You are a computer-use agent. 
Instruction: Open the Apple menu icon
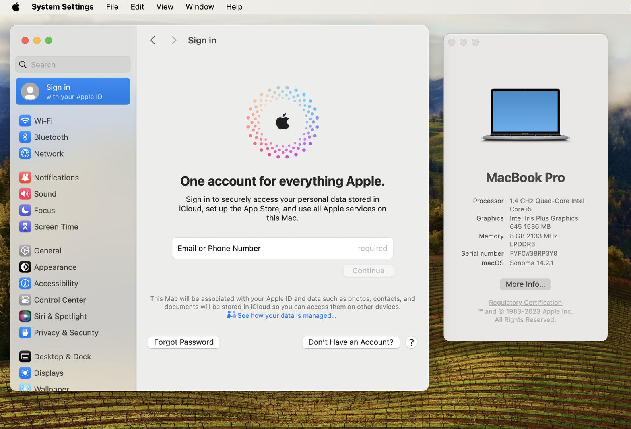16,7
